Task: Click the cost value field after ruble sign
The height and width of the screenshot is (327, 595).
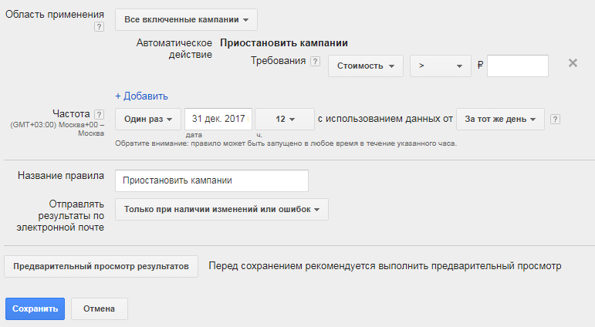Action: (x=517, y=66)
